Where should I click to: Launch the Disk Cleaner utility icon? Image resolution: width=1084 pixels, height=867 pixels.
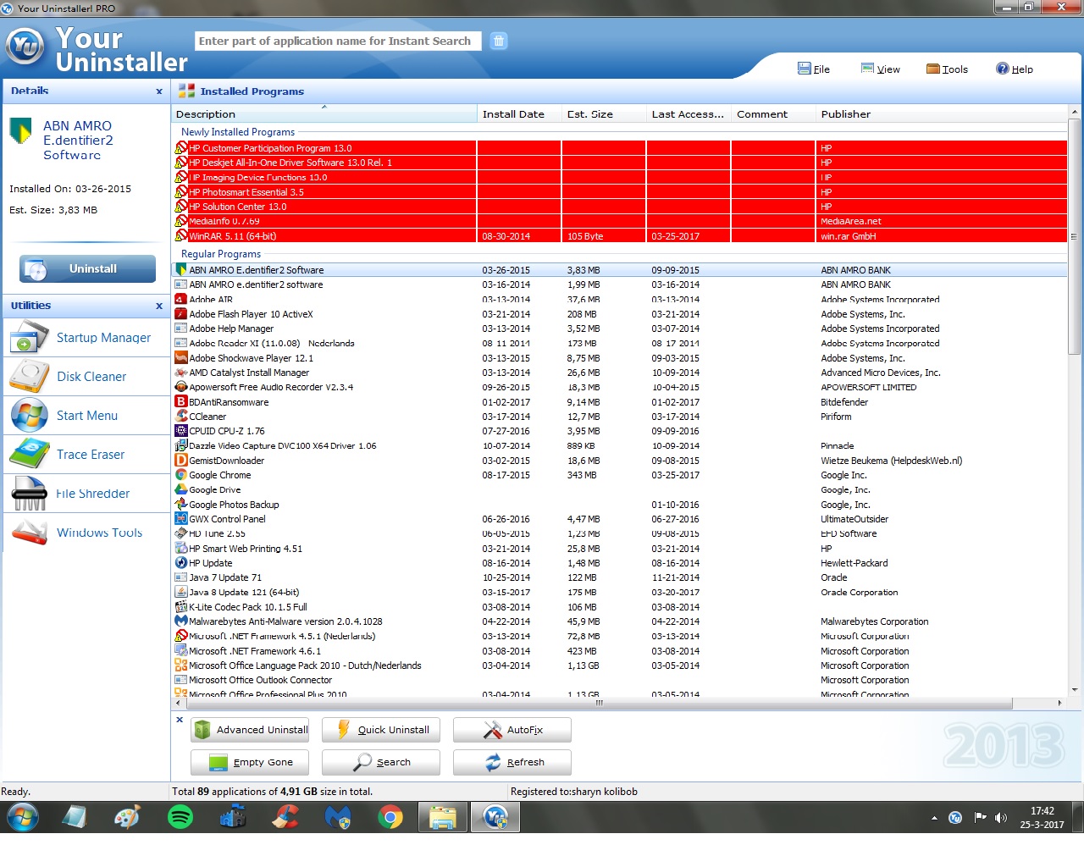click(x=30, y=377)
